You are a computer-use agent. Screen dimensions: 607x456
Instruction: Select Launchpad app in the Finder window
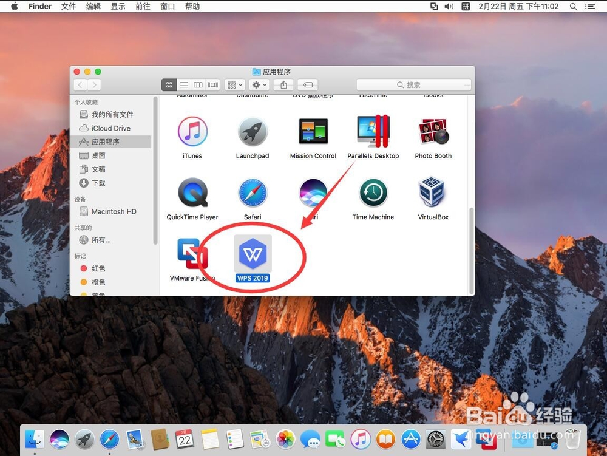tap(253, 132)
